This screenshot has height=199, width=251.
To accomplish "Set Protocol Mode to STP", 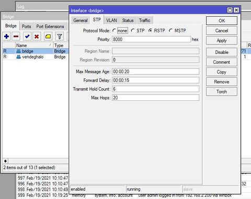I will (x=133, y=31).
